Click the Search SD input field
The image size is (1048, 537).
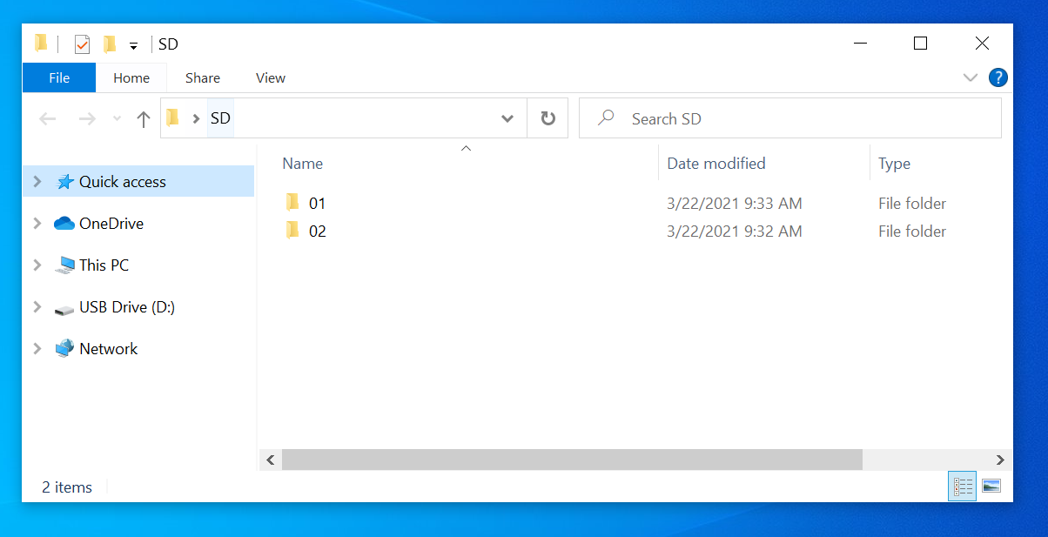click(790, 118)
